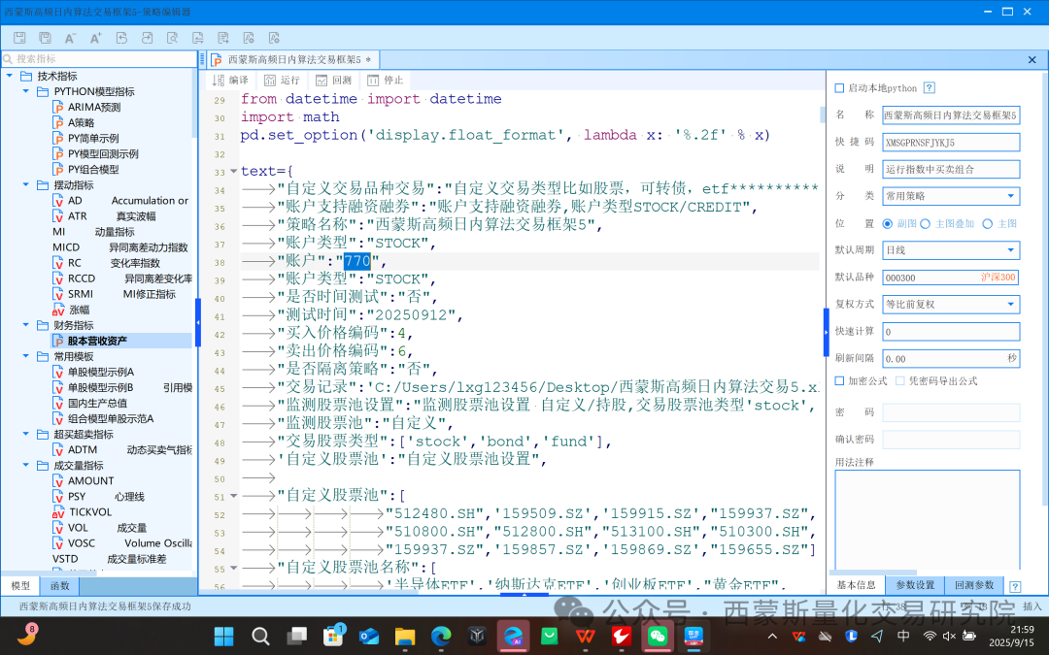
Task: Collapse 摆动指标 folder
Action: [26, 184]
